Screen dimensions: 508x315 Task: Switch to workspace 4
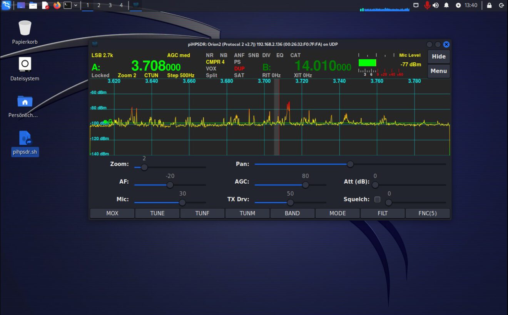pyautogui.click(x=121, y=5)
